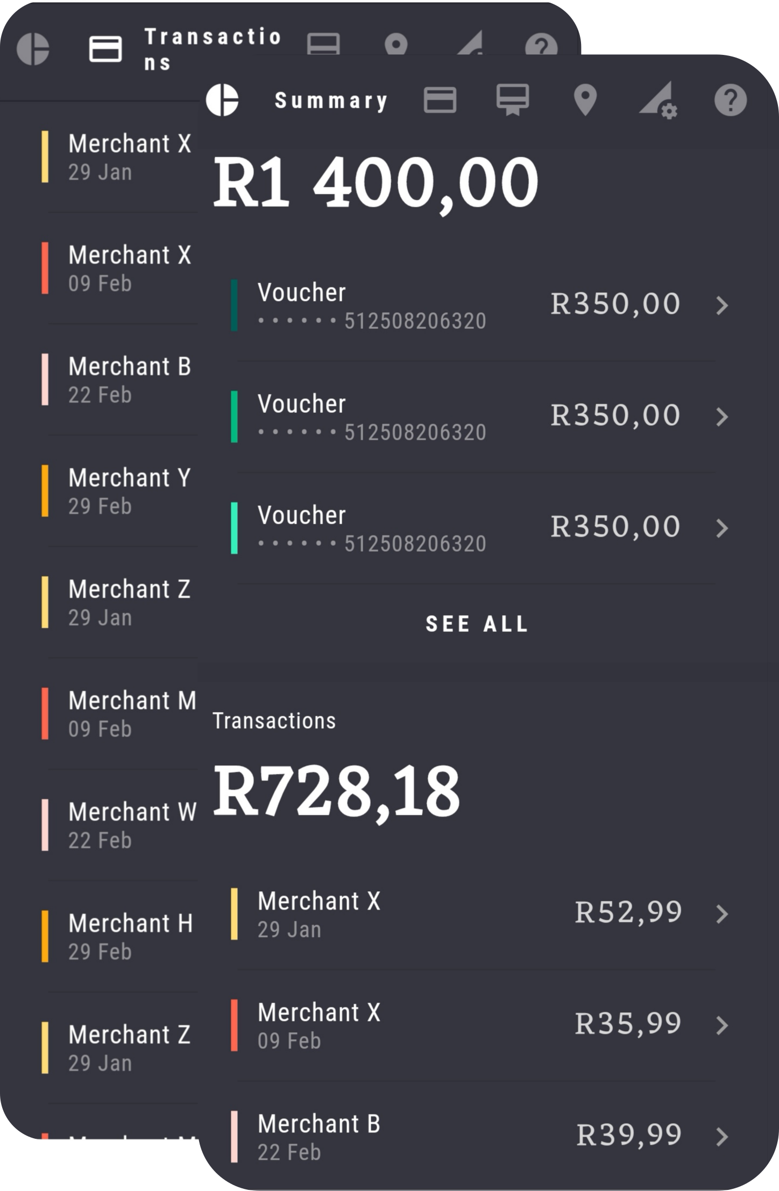Click the R1 400,00 total balance

pos(376,183)
